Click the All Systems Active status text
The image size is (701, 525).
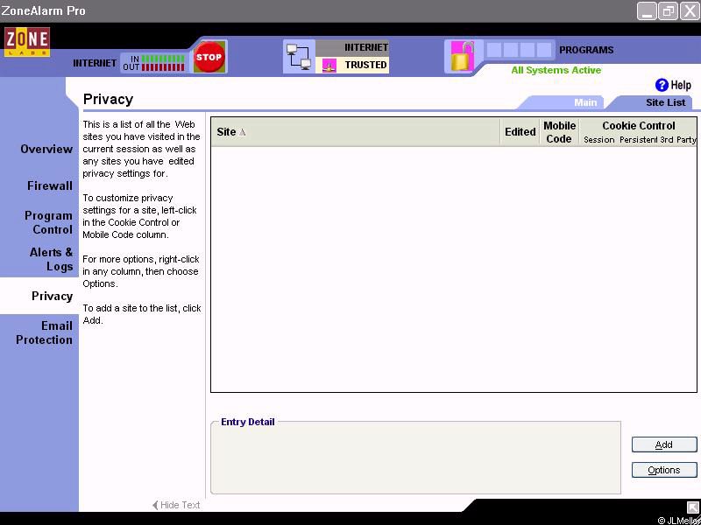[556, 70]
